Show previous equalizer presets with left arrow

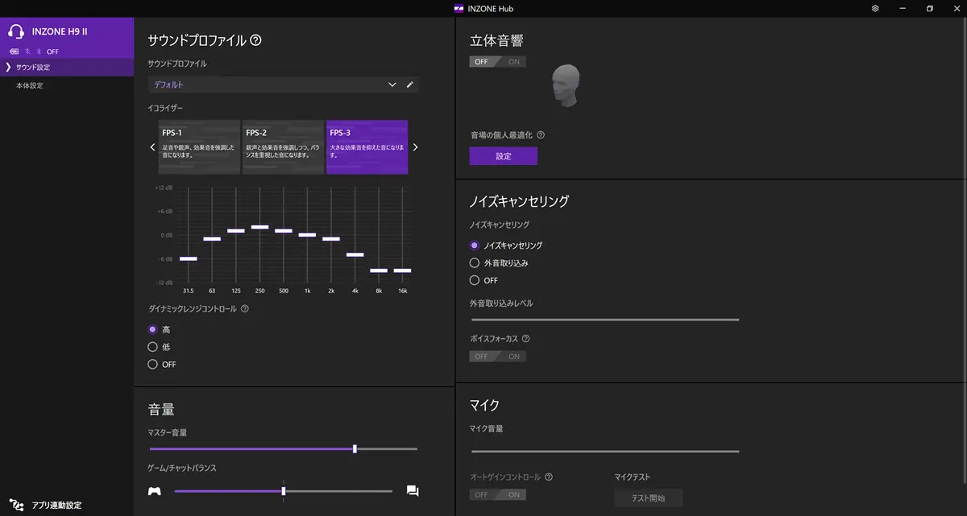[152, 147]
